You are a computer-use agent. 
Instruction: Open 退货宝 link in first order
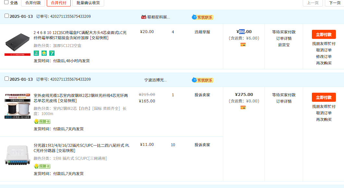[x=284, y=45]
